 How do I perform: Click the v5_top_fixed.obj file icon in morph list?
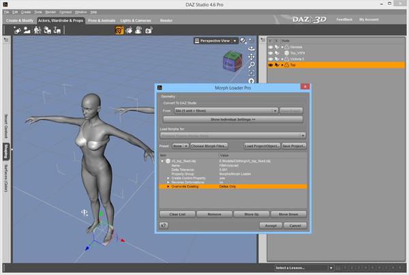pyautogui.click(x=168, y=161)
